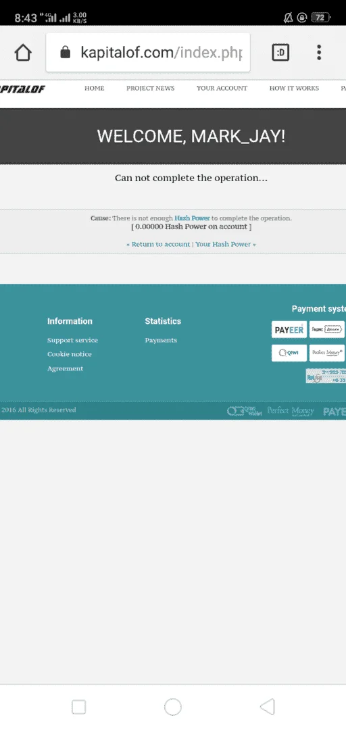
Task: Open the HOME menu item
Action: point(94,88)
